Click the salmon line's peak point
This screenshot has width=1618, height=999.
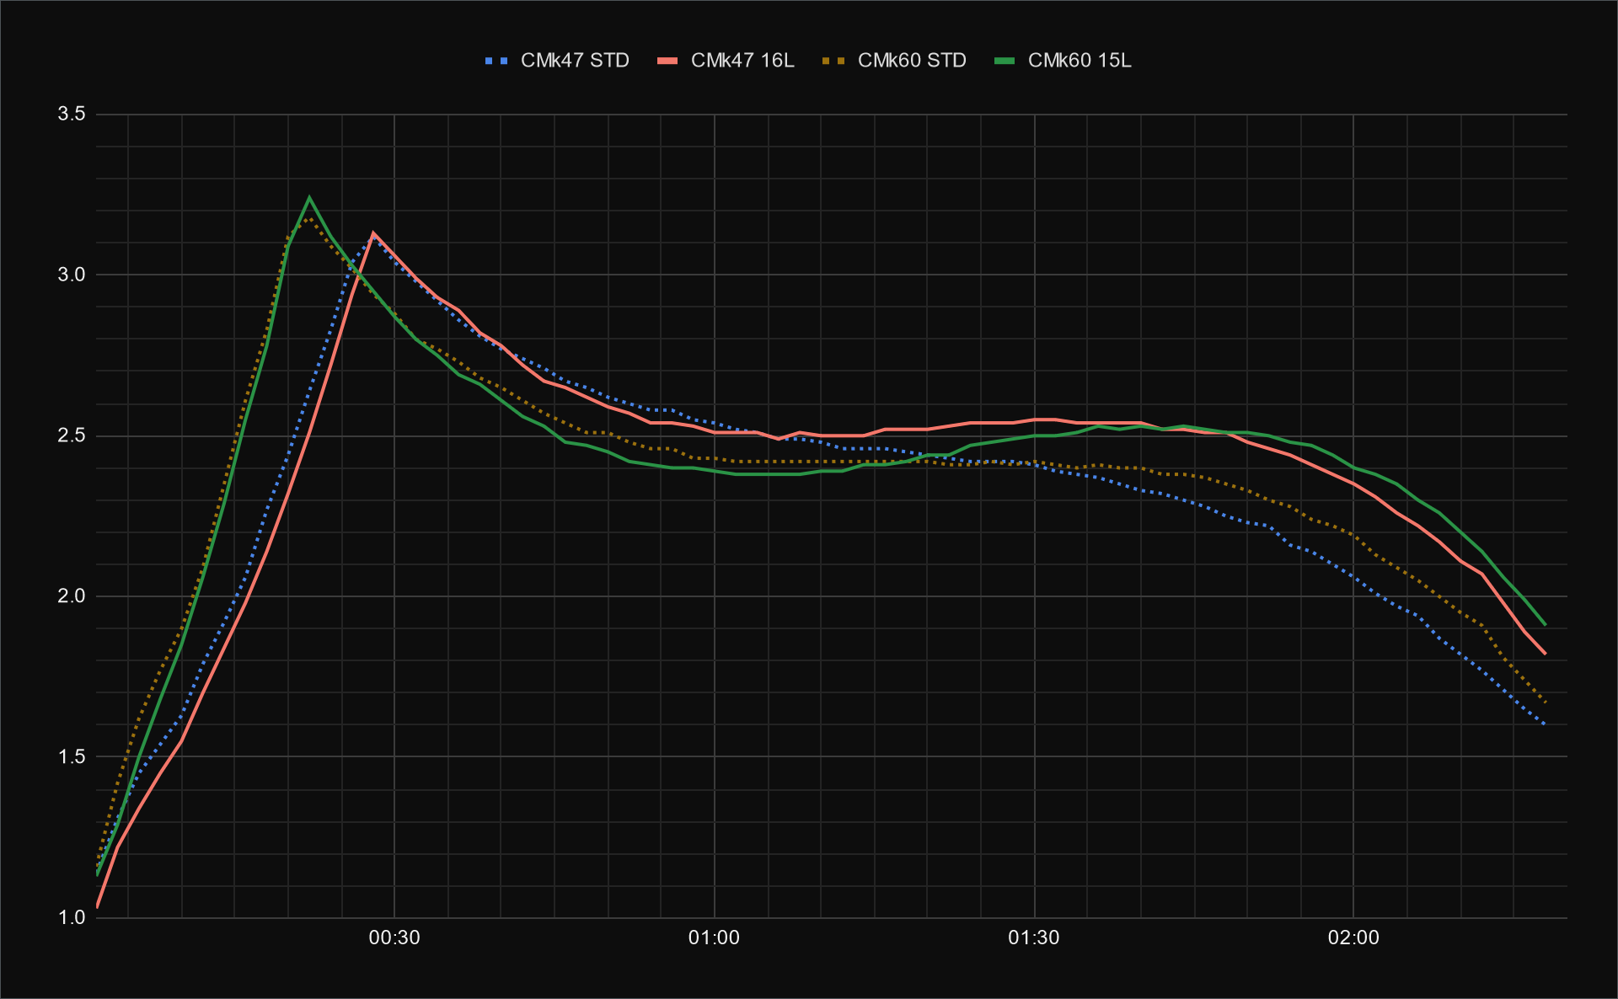click(x=373, y=233)
